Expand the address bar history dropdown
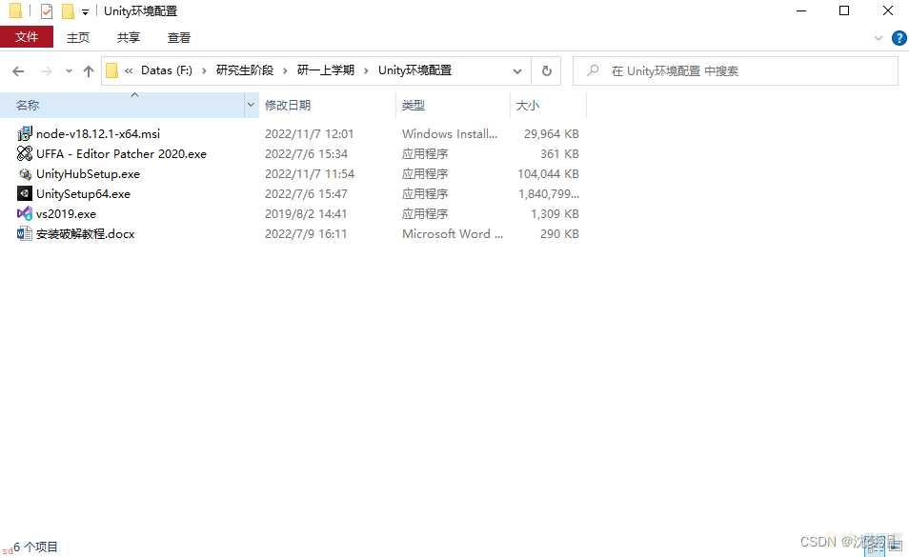909x557 pixels. pyautogui.click(x=517, y=71)
